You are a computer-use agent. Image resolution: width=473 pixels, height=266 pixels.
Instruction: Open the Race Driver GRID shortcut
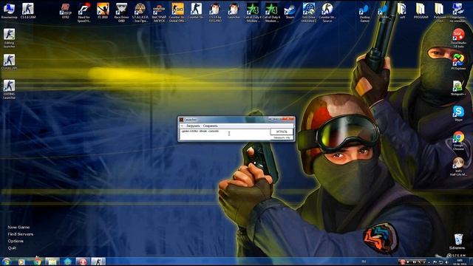[x=121, y=12]
